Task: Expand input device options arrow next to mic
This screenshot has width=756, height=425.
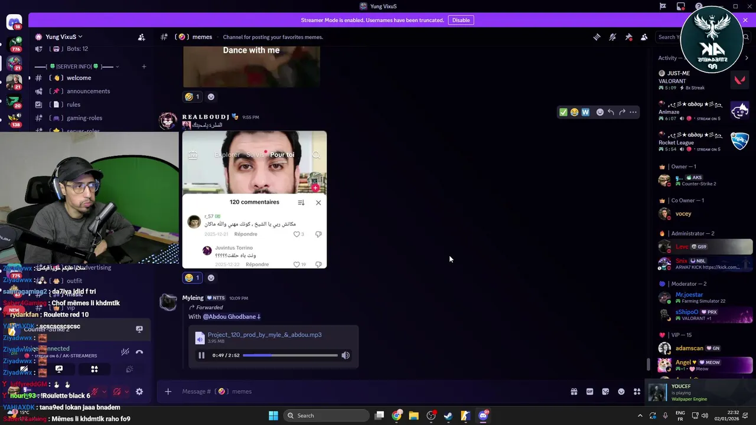Action: coord(105,391)
